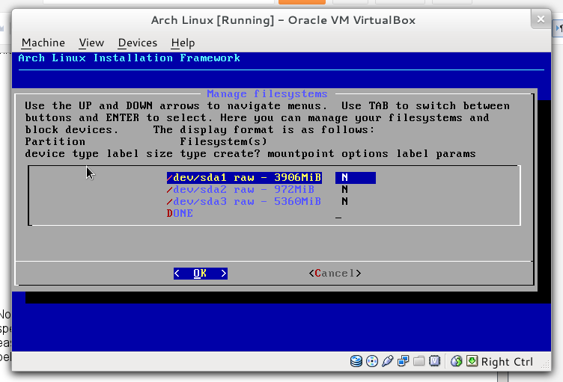Click the Arch Linux Installation Framework heading
Viewport: 563px width, 382px height.
tap(129, 58)
